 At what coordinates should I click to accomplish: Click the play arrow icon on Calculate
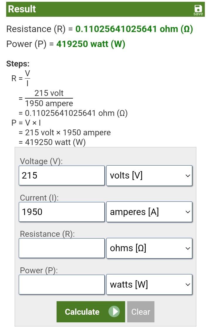tap(114, 312)
